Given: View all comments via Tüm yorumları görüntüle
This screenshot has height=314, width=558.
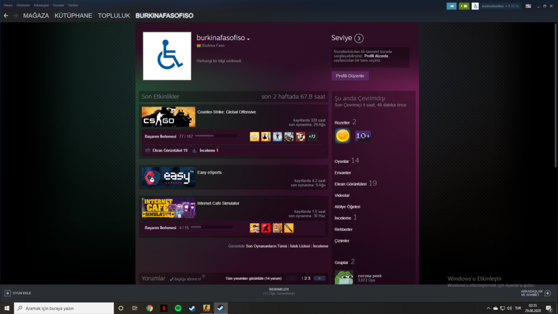Looking at the screenshot, I should coord(253,278).
